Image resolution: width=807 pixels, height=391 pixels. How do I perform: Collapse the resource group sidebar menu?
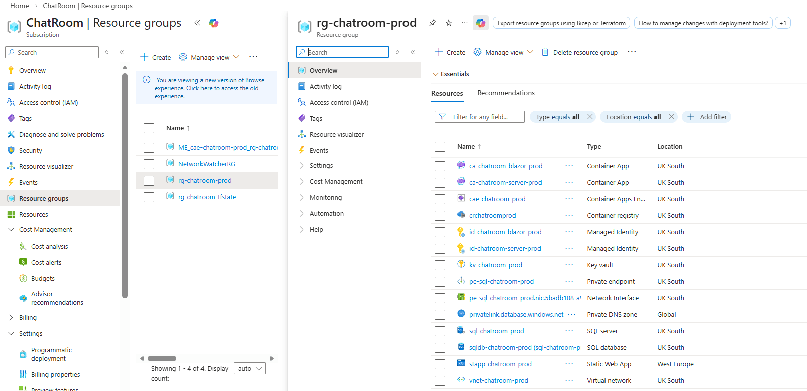[x=413, y=52]
